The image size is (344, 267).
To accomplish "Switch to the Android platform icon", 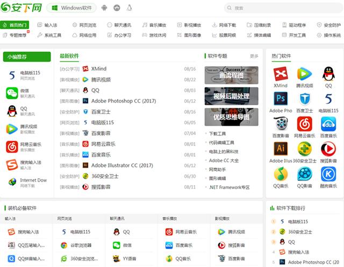I will point(104,8).
